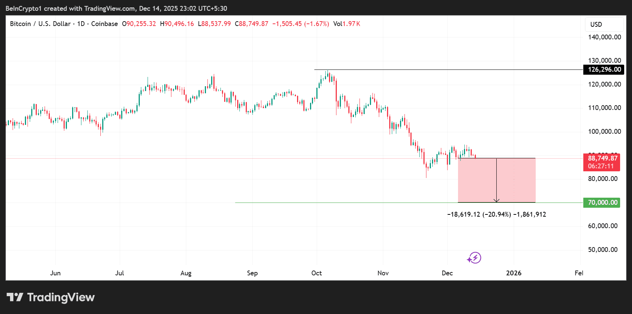Click the Oct label on the time axis
The width and height of the screenshot is (632, 314).
coord(316,273)
